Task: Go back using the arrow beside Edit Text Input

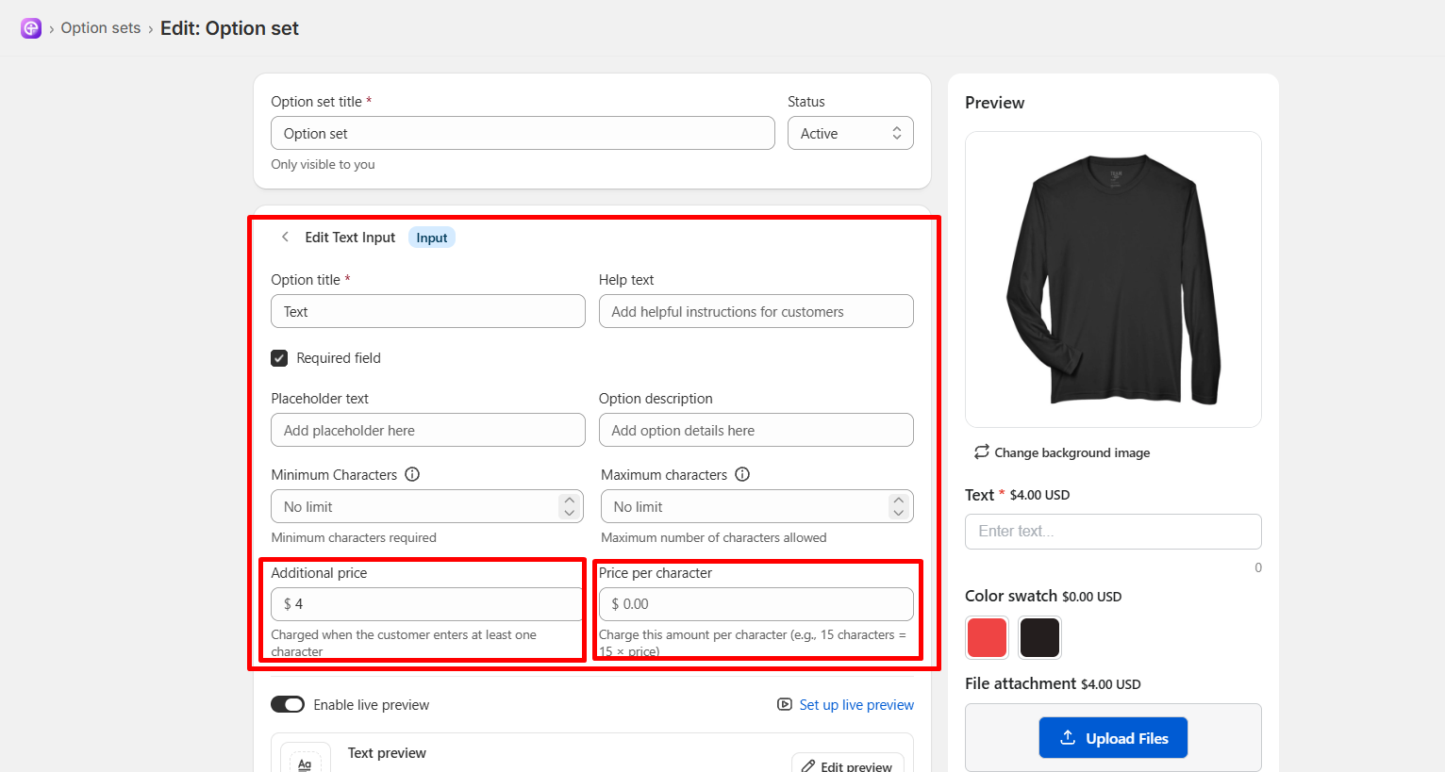Action: pos(285,237)
